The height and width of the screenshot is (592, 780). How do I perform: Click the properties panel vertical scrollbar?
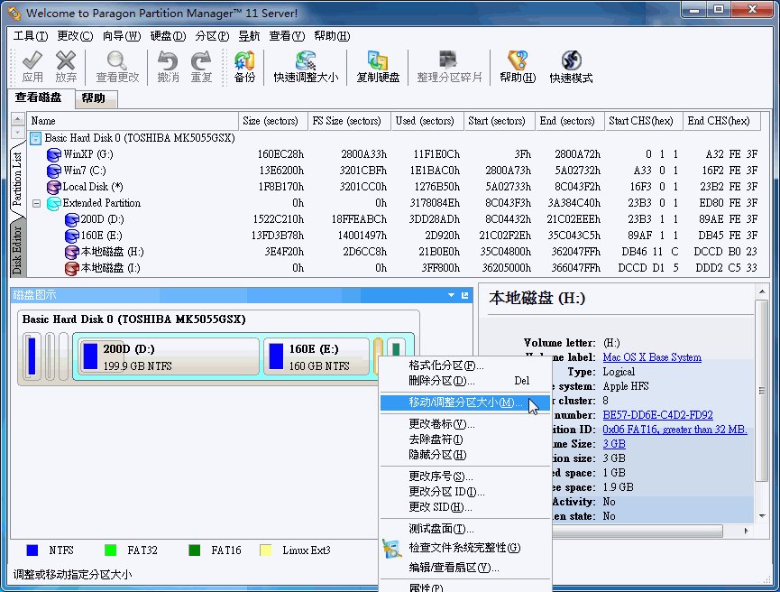762,391
